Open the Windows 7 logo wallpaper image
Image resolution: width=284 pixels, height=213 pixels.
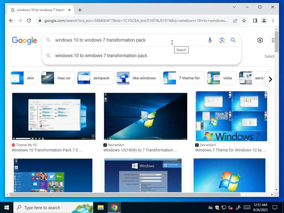(229, 175)
